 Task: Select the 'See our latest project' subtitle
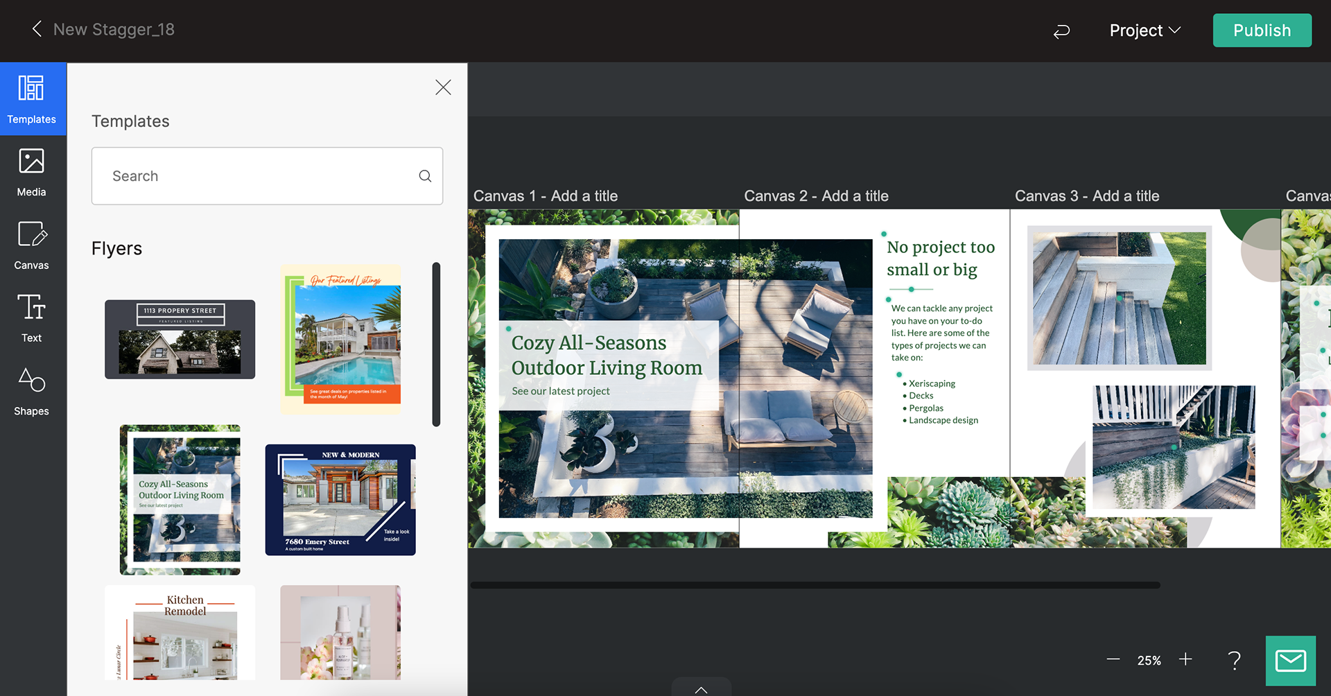(561, 391)
